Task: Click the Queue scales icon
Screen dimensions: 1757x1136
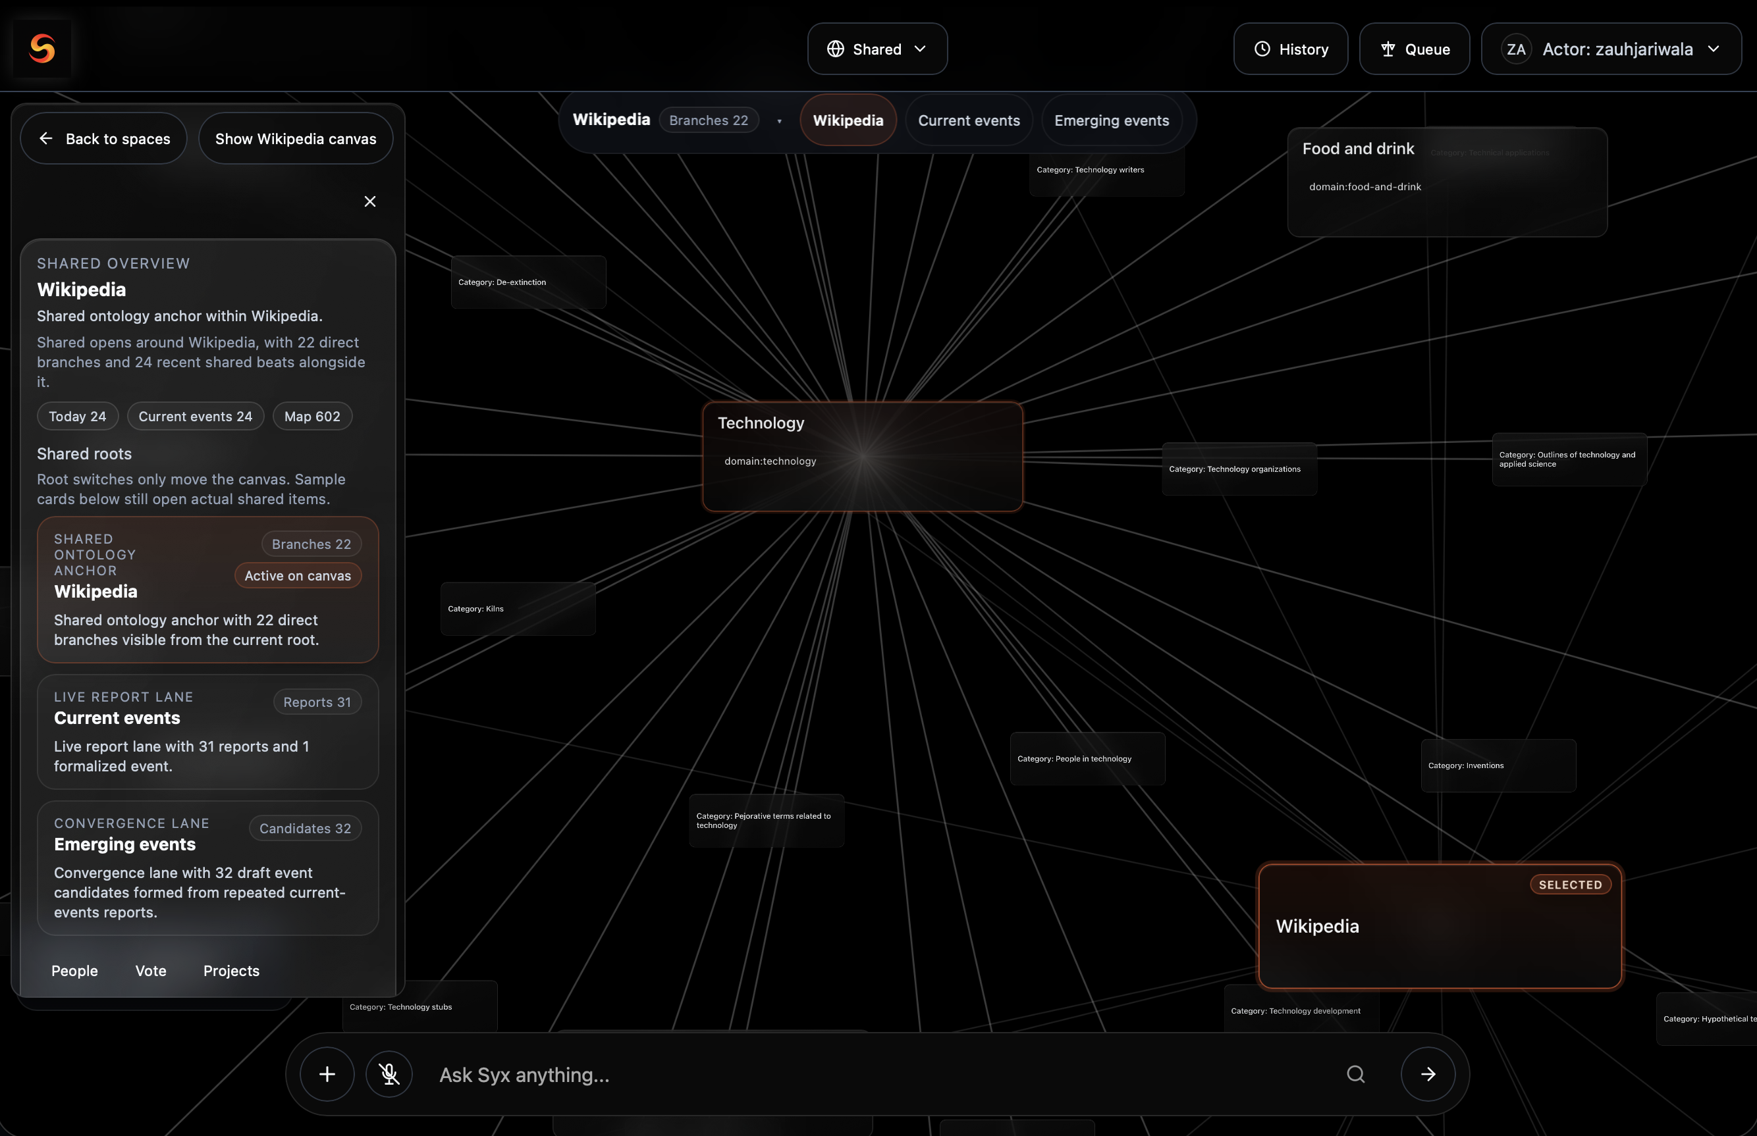Action: (1388, 49)
